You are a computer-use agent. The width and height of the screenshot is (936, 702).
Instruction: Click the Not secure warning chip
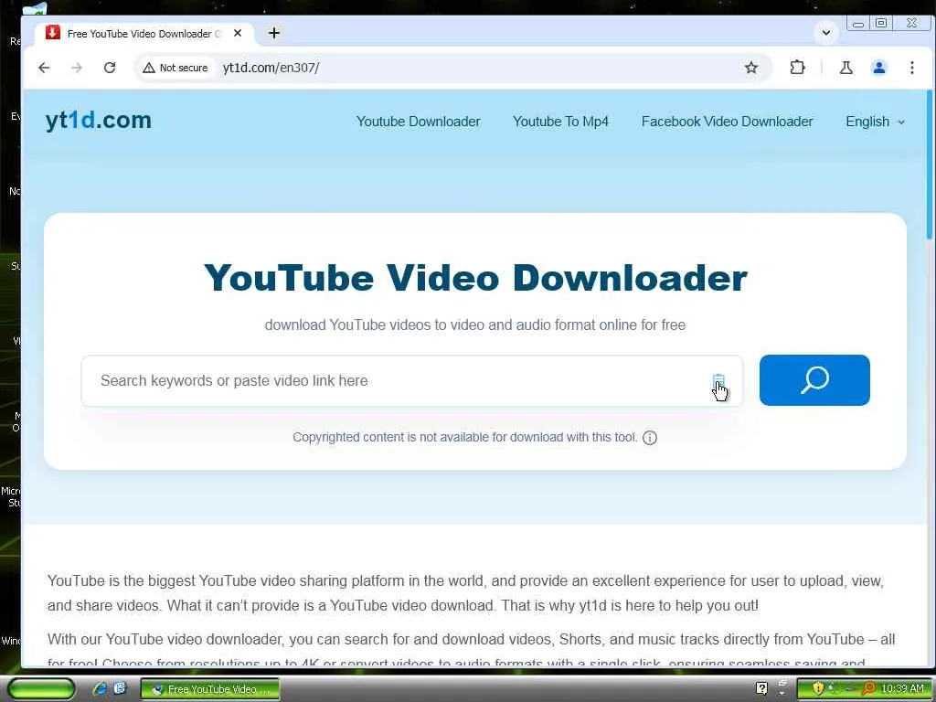pyautogui.click(x=175, y=68)
